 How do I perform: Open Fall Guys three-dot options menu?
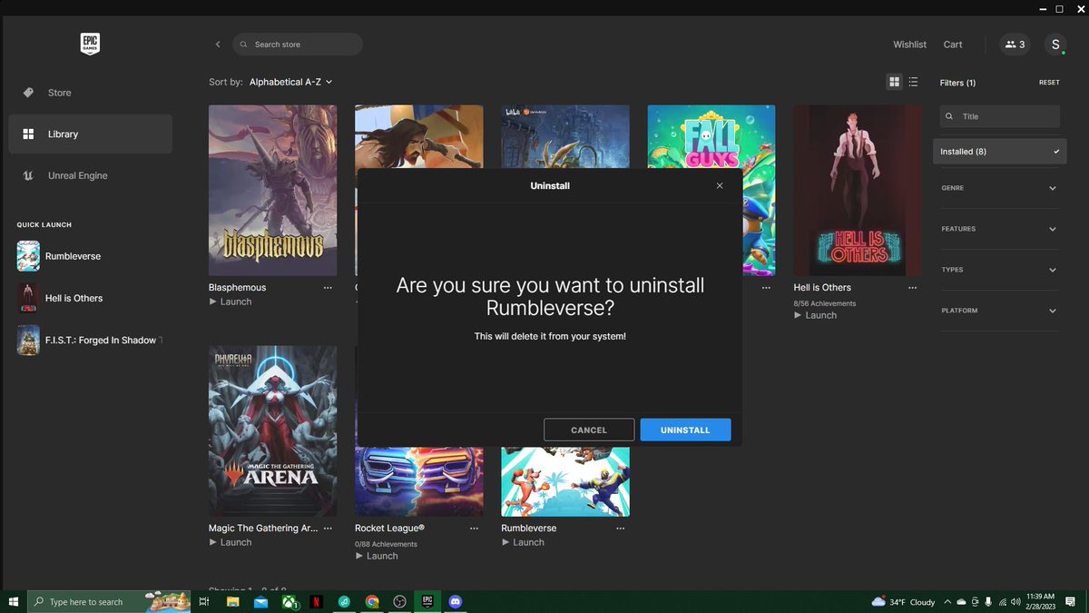[x=765, y=287]
